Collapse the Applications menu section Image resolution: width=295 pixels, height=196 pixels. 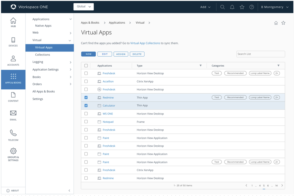coord(70,19)
